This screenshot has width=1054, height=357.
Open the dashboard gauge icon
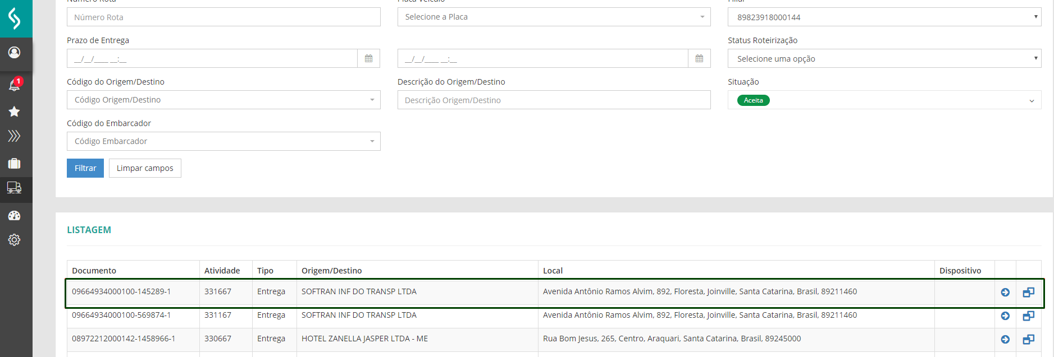[x=15, y=216]
